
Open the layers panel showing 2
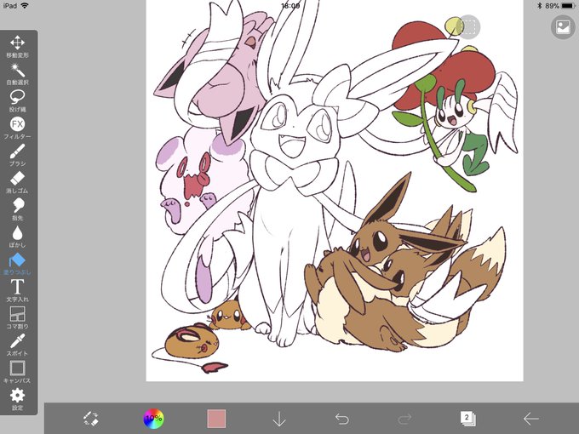point(467,419)
